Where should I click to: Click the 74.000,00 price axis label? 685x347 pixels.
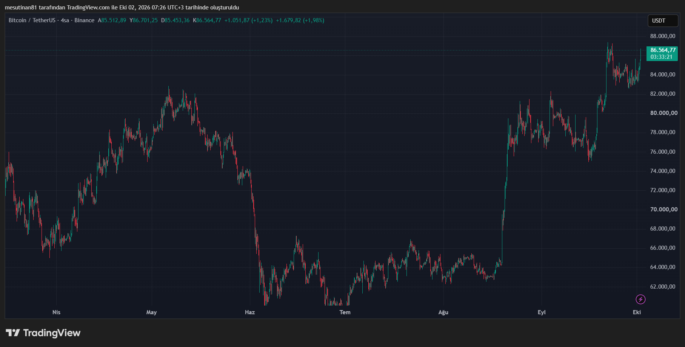pyautogui.click(x=663, y=171)
